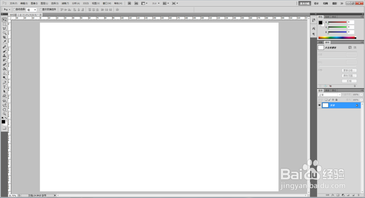Switch to the 设计 workspace
Viewport: 365px width, 198px height.
pos(316,4)
